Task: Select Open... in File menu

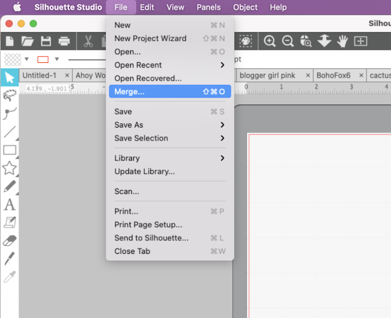Action: (170, 52)
